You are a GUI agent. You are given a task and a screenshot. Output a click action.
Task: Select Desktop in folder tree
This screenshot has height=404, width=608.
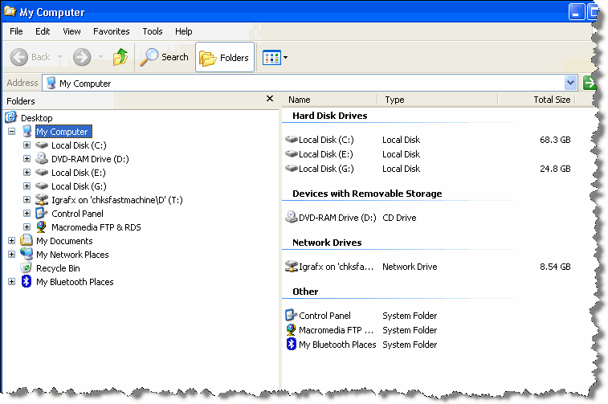(x=36, y=118)
